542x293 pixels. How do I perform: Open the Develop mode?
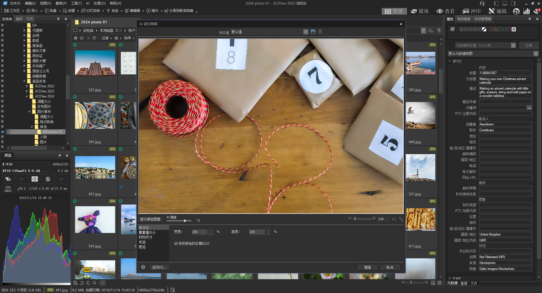pyautogui.click(x=471, y=11)
